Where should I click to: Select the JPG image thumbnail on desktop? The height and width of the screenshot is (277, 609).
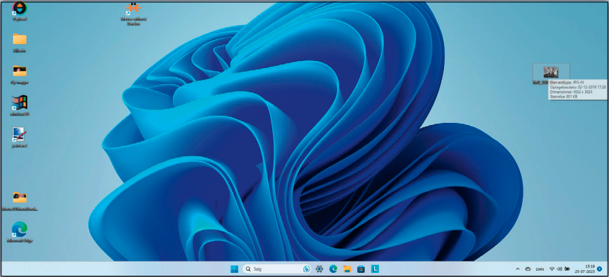pyautogui.click(x=551, y=72)
